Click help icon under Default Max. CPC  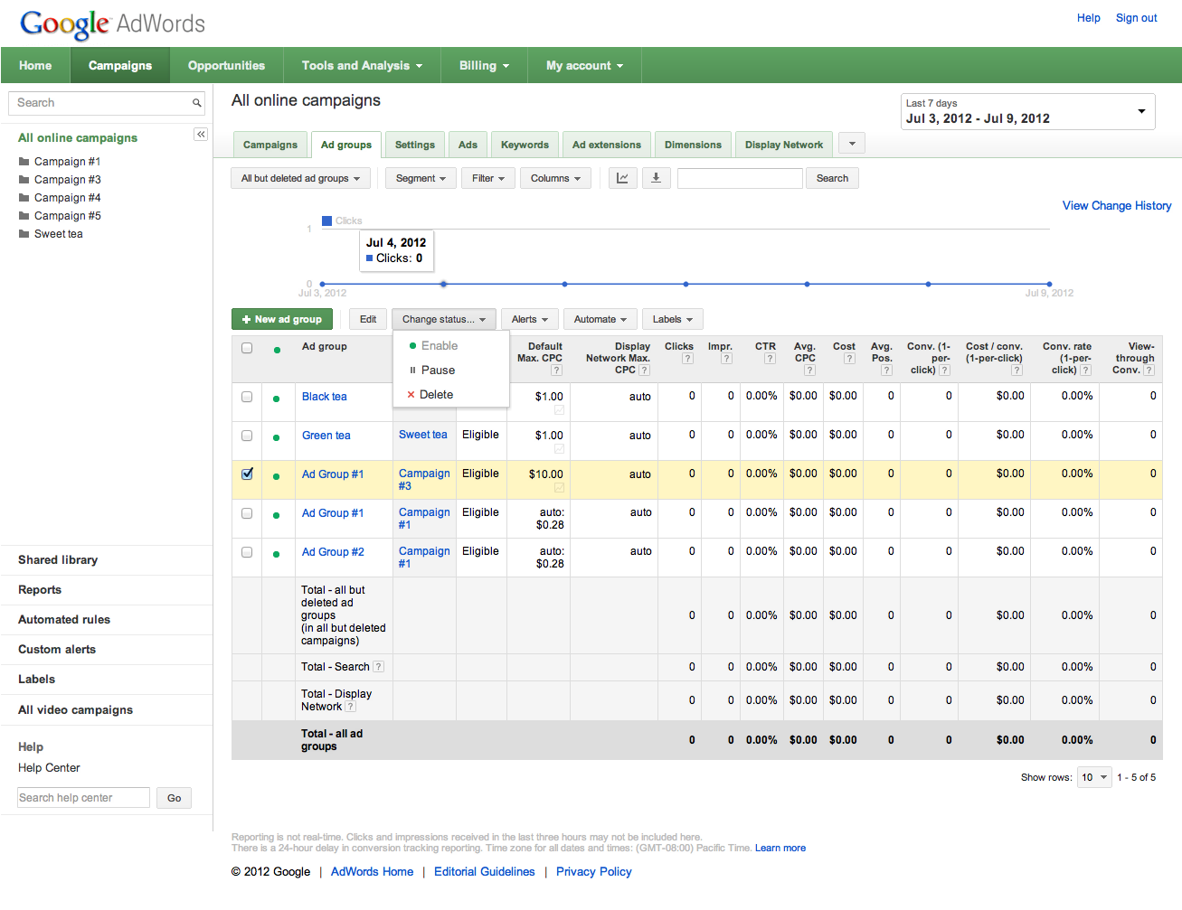tap(556, 370)
